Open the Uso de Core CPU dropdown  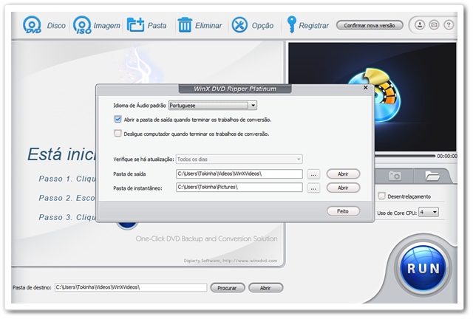point(429,212)
